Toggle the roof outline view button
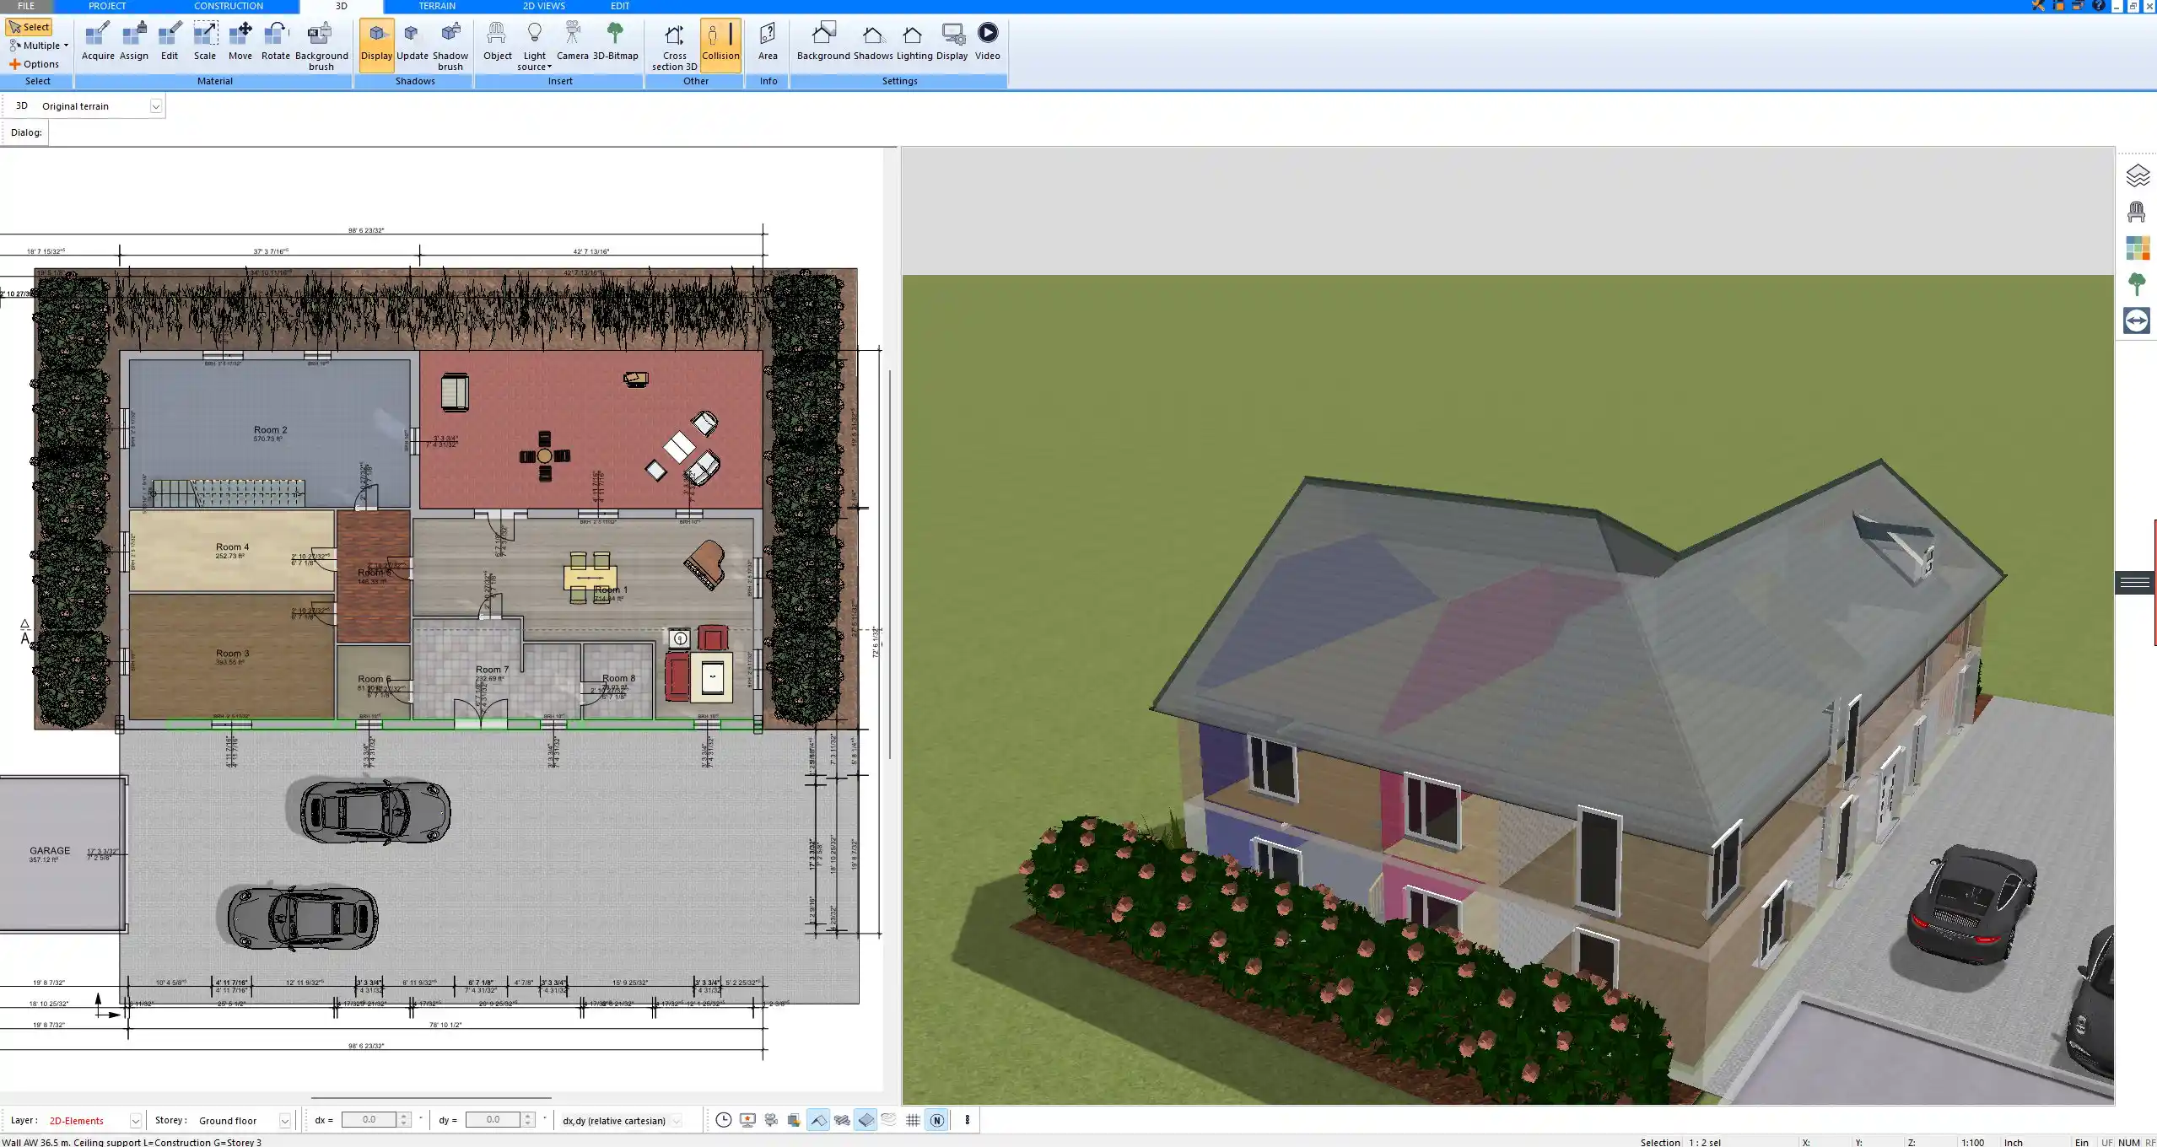This screenshot has height=1147, width=2157. click(x=818, y=1120)
